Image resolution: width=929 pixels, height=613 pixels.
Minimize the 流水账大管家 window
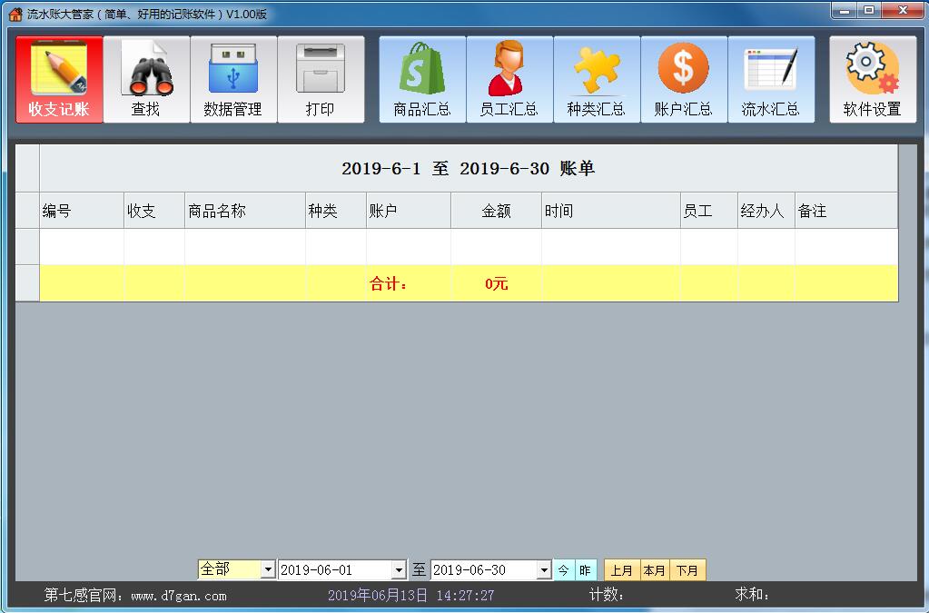point(845,10)
